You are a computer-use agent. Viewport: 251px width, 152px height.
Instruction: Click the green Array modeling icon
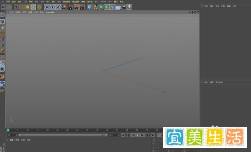[x=107, y=7]
